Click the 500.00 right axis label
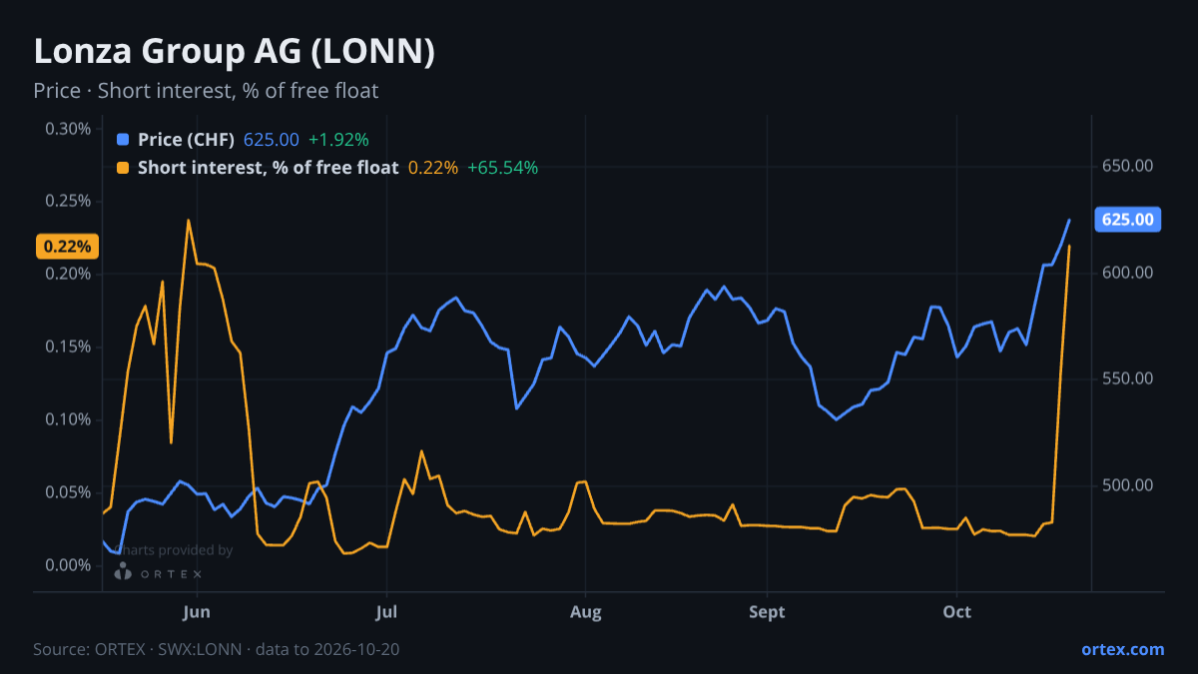Viewport: 1198px width, 674px height. [x=1128, y=485]
